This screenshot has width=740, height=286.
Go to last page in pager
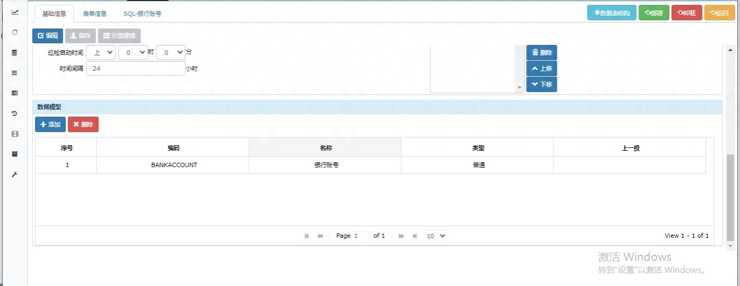415,236
